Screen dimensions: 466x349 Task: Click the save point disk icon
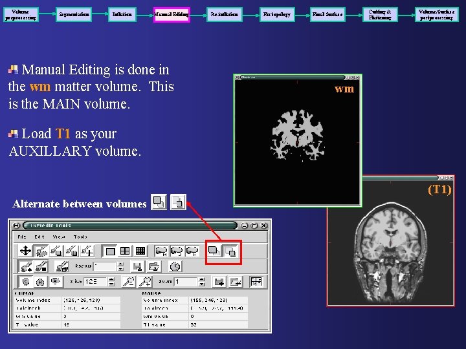tap(219, 282)
